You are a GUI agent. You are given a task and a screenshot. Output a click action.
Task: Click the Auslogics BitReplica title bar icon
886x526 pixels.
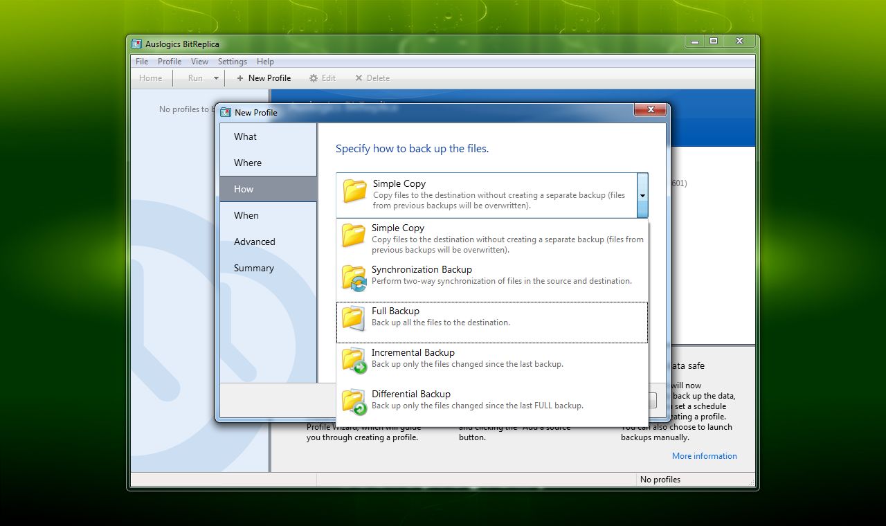coord(136,44)
